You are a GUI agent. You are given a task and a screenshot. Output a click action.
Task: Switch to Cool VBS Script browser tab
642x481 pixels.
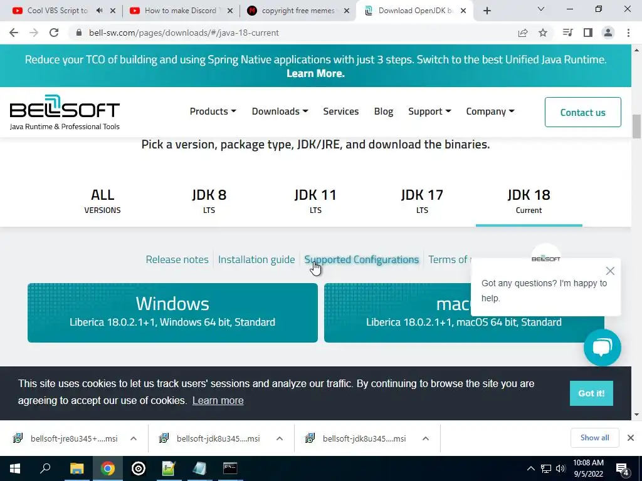[x=57, y=11]
